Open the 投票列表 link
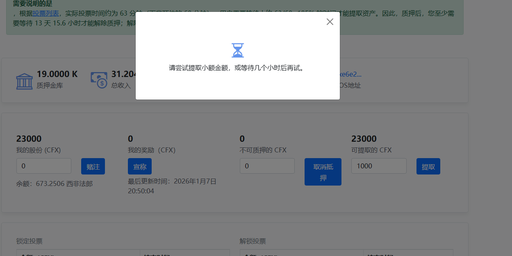This screenshot has height=256, width=512. [46, 13]
